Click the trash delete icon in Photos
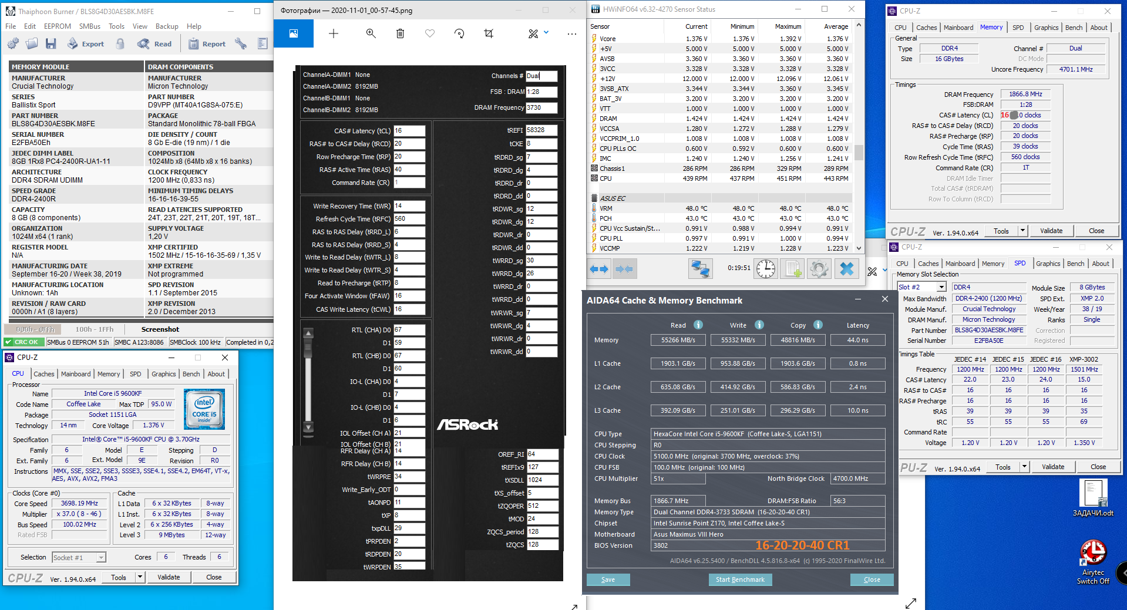The image size is (1127, 610). tap(400, 33)
